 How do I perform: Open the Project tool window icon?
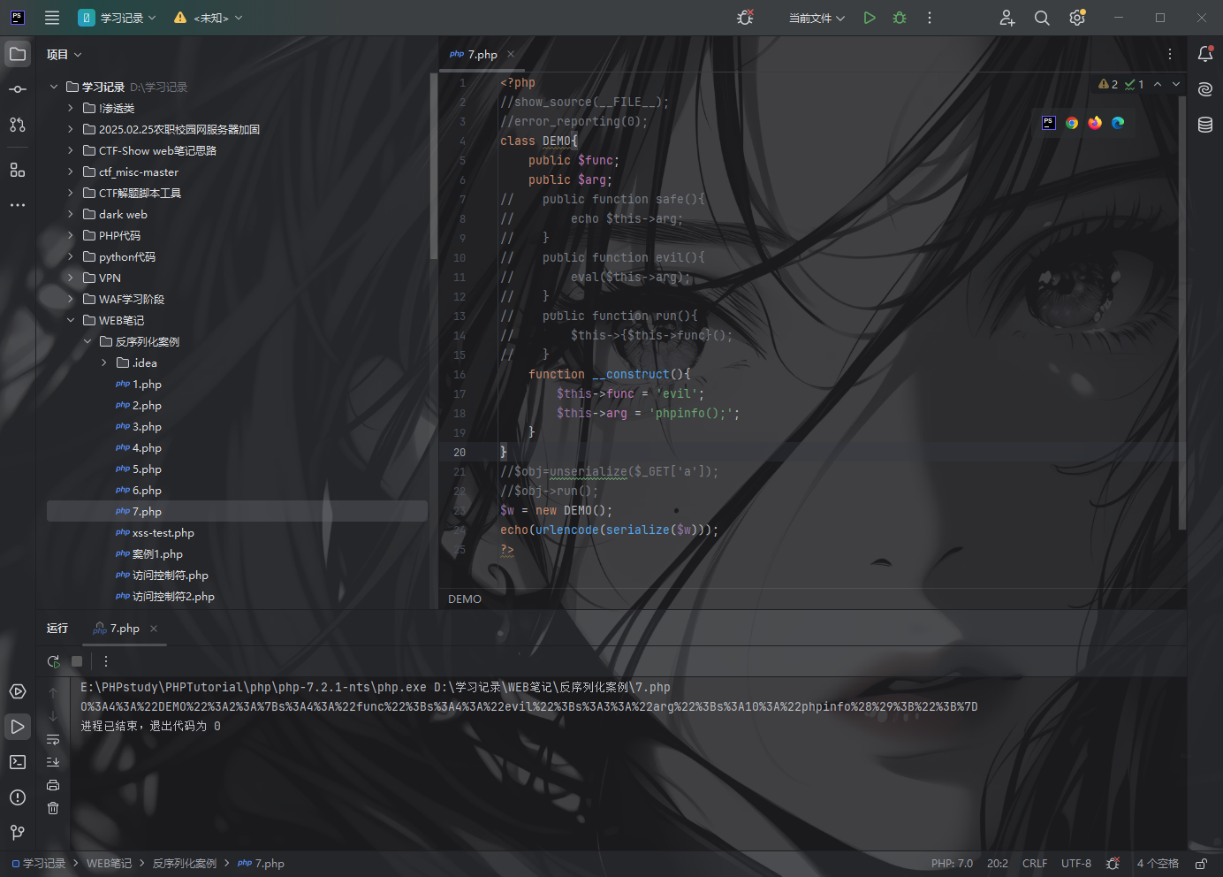[x=18, y=54]
